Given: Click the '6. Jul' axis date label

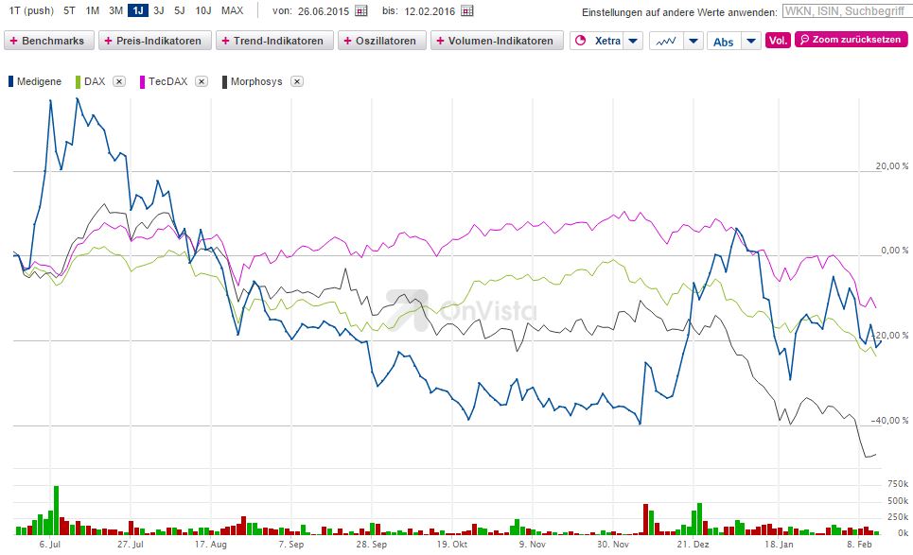Looking at the screenshot, I should pos(50,544).
